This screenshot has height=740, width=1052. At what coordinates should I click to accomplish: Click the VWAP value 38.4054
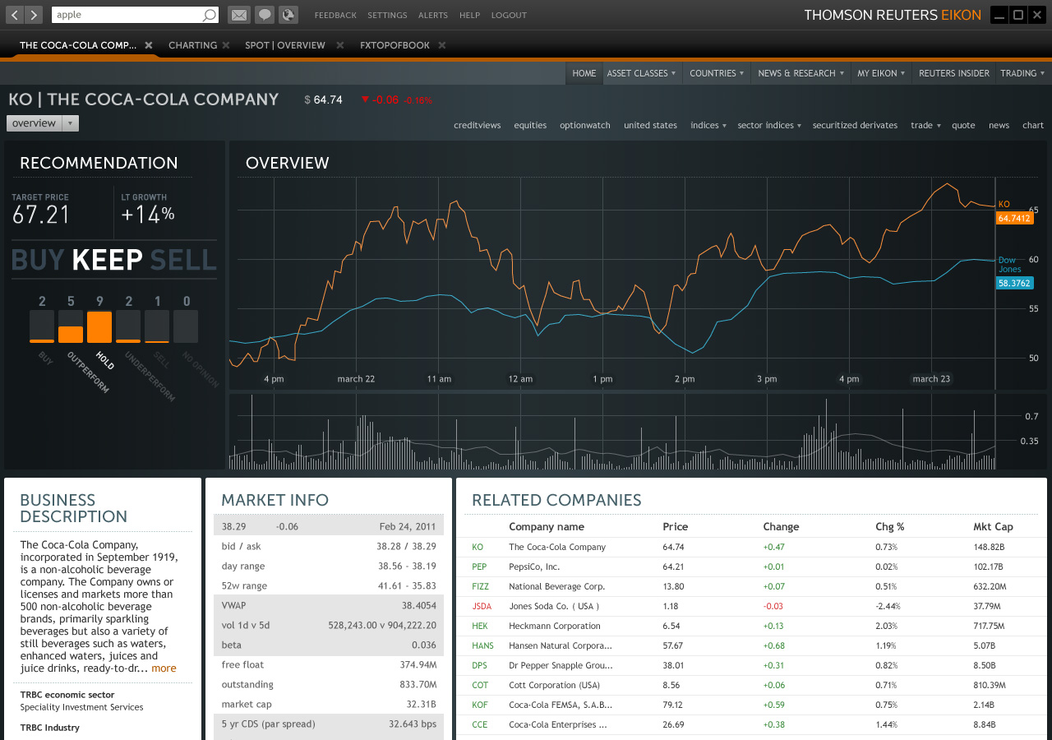pos(419,605)
